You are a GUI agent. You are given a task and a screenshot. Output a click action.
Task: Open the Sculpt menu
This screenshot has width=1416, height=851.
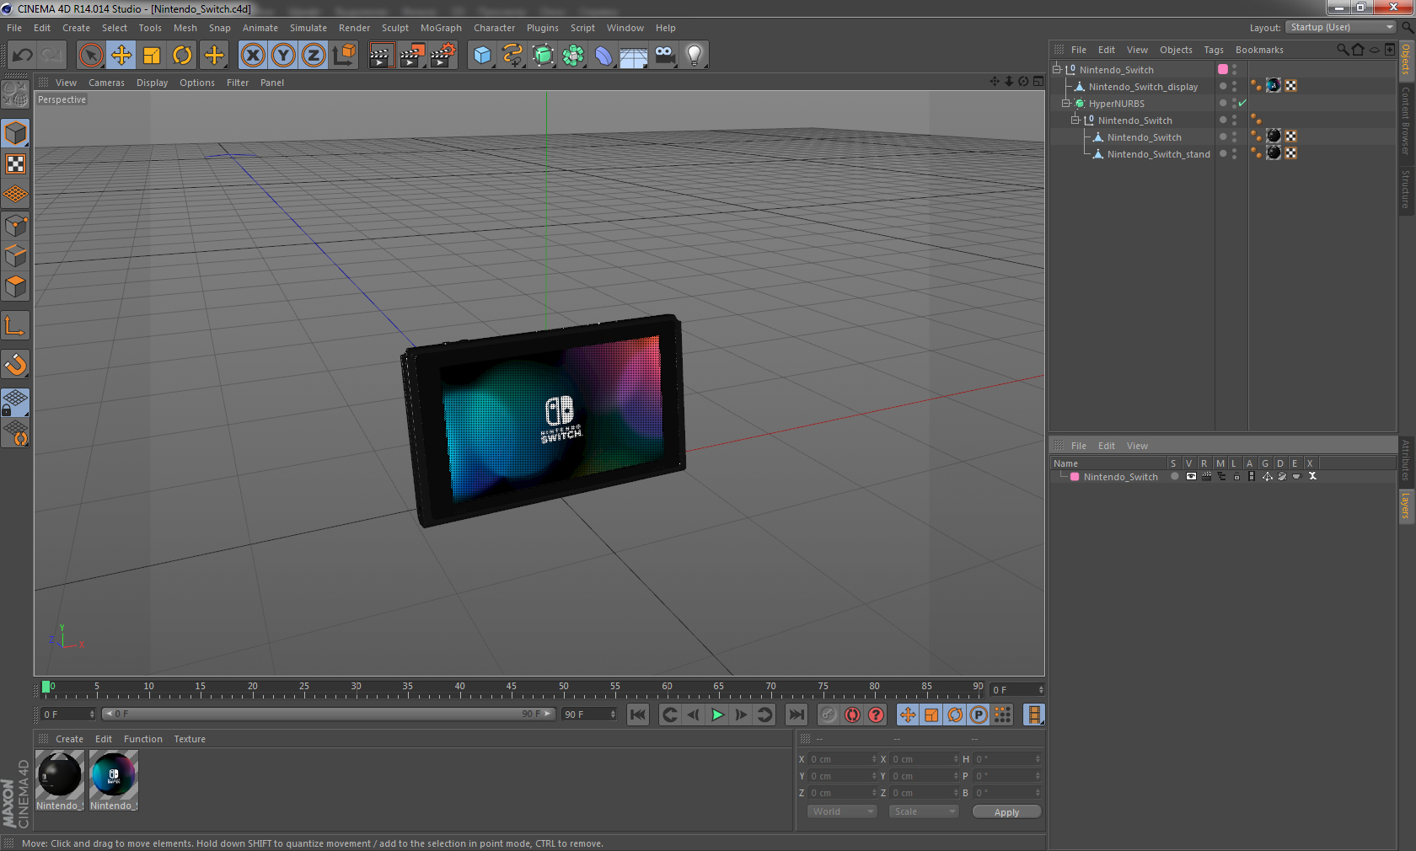394,28
